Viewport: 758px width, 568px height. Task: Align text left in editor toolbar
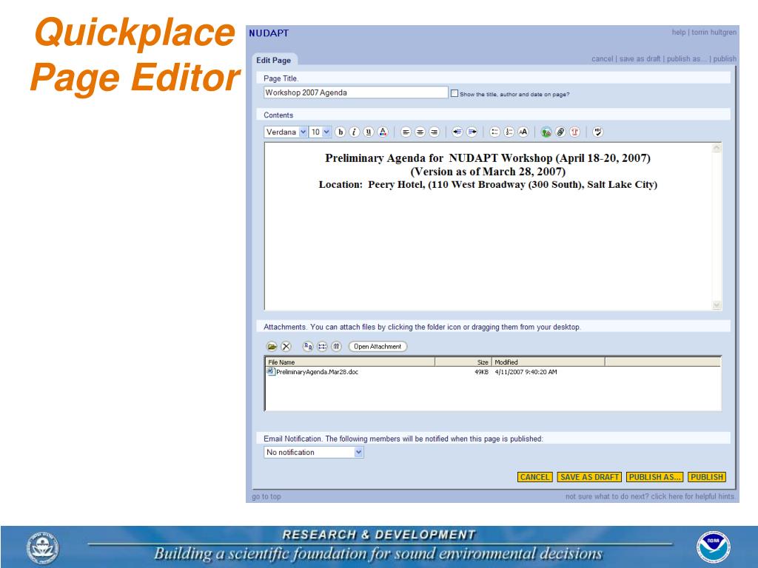406,132
